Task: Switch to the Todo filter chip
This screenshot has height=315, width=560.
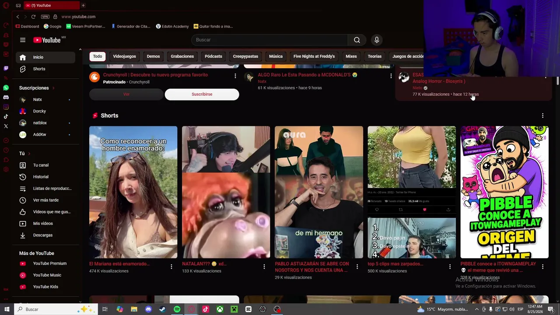Action: [98, 56]
